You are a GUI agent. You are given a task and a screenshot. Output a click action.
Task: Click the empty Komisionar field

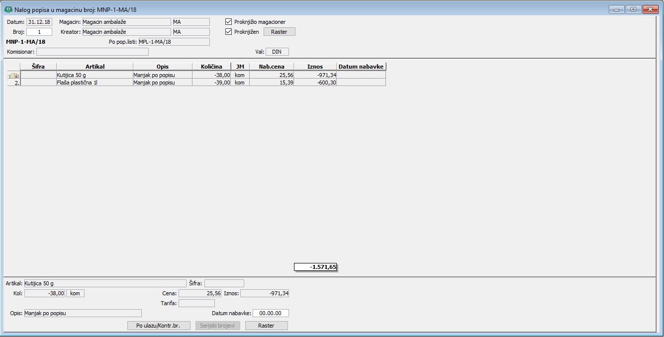click(92, 52)
